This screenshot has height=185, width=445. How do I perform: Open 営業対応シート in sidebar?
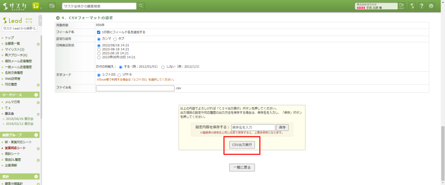(x=15, y=148)
